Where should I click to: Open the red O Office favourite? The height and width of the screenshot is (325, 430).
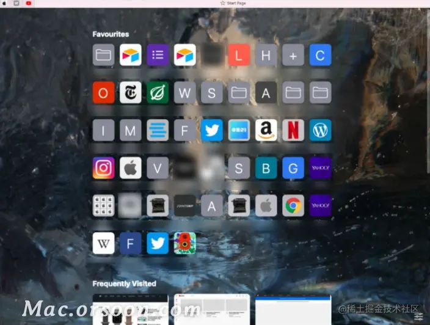(x=103, y=92)
